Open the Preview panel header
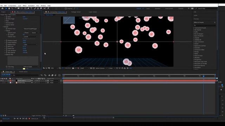The height and width of the screenshot is (126, 225). [196, 19]
